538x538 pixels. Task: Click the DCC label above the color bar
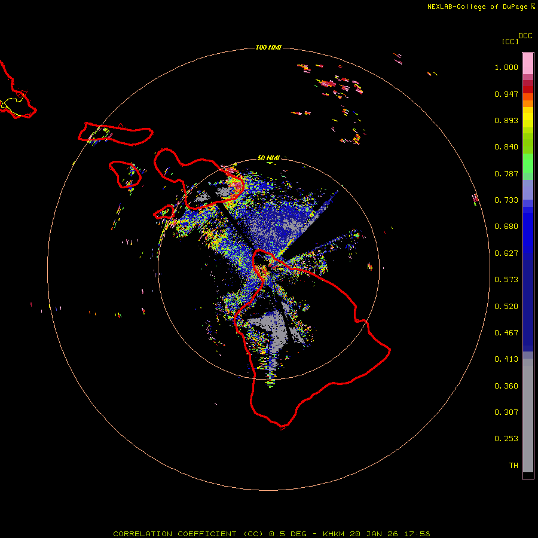(525, 36)
